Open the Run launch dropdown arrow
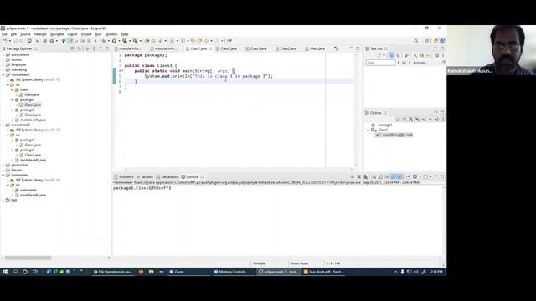 click(119, 41)
